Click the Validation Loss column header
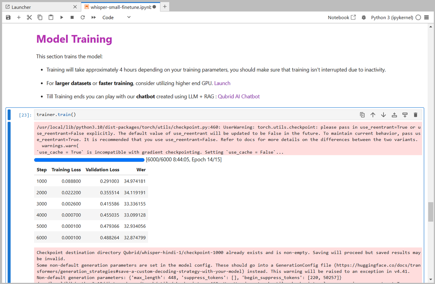The width and height of the screenshot is (435, 284). (x=102, y=170)
